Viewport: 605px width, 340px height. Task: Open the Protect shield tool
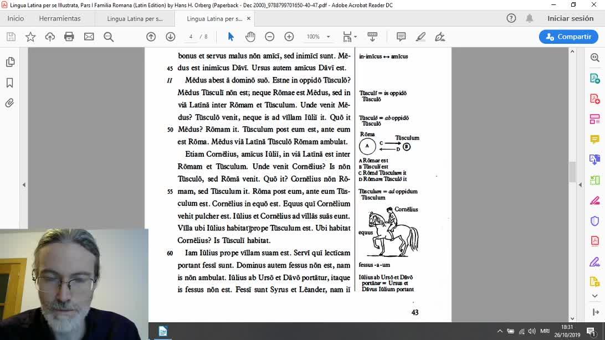click(594, 221)
